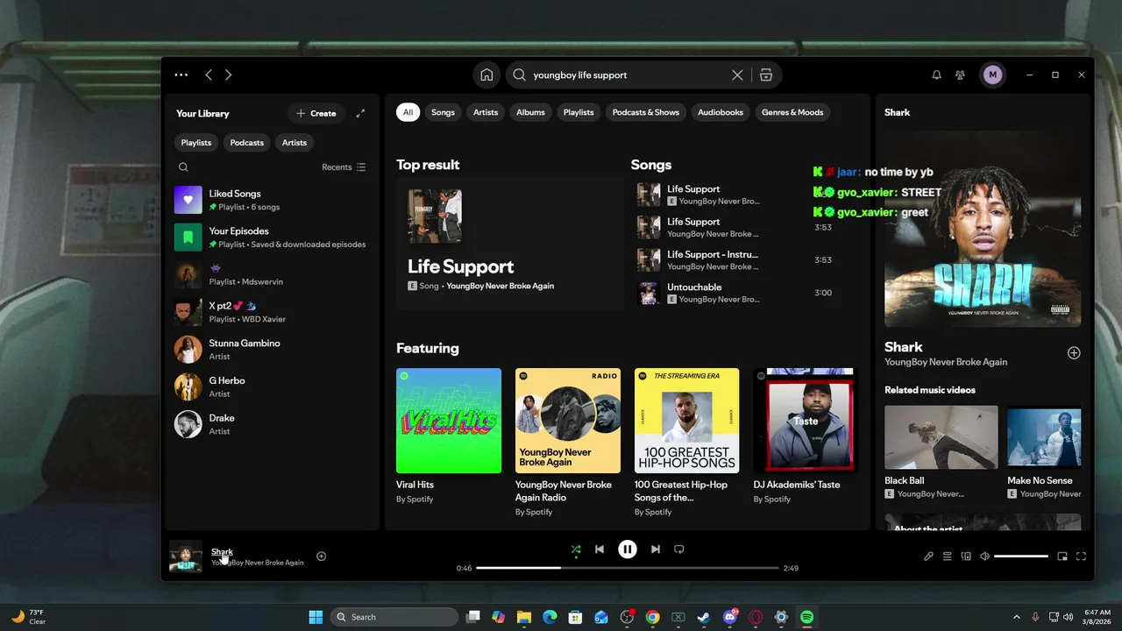The image size is (1122, 631).
Task: Open the Black Ball music video
Action: (941, 452)
